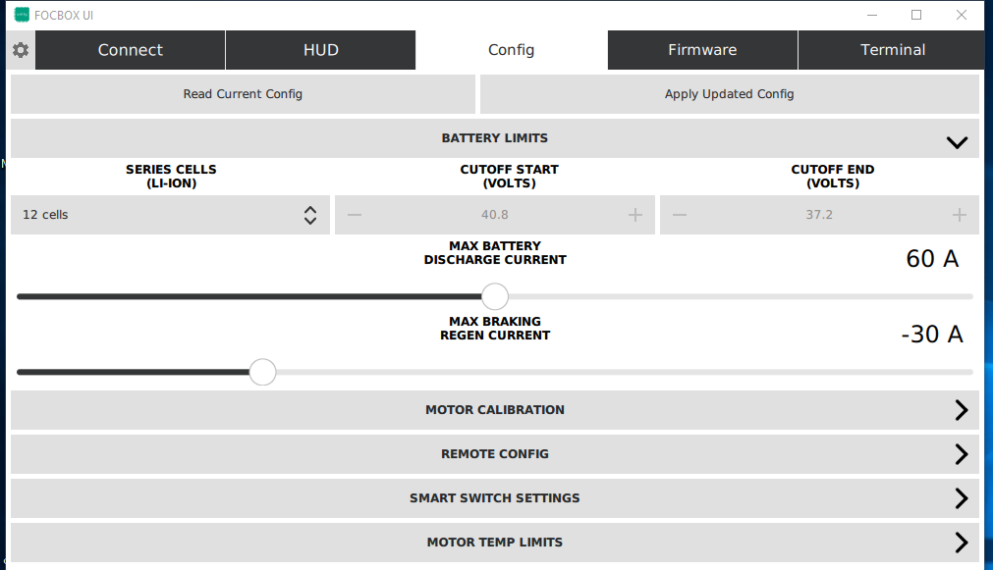This screenshot has height=570, width=993.
Task: Click the max battery discharge current slider handle
Action: point(495,296)
